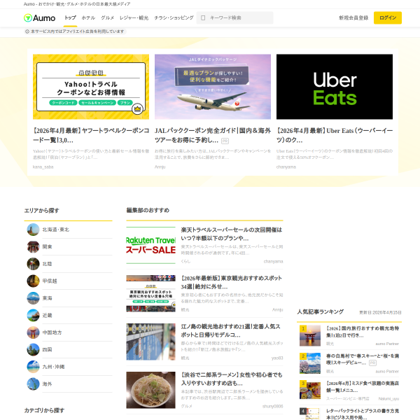Click 九州・沖縄 area label

[54, 367]
